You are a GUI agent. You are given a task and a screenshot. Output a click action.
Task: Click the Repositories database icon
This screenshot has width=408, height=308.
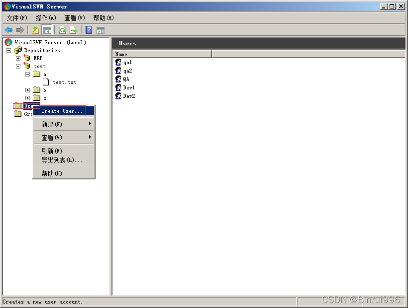pyautogui.click(x=18, y=50)
